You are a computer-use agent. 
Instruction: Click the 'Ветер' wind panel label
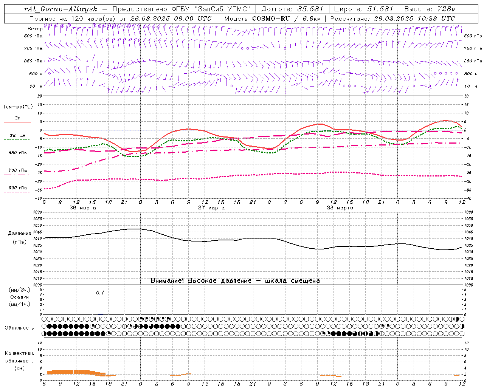[x=35, y=29]
